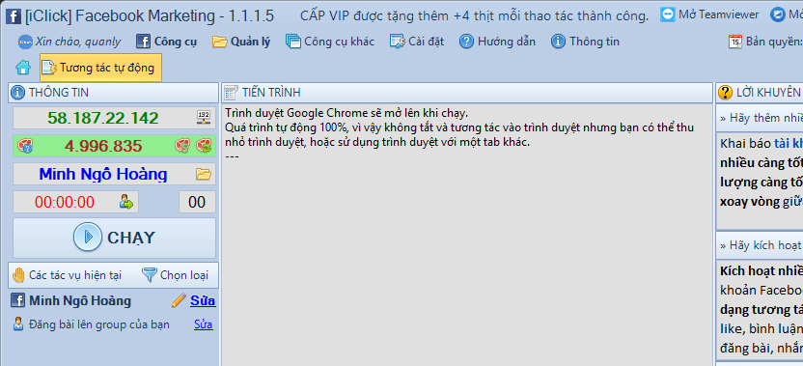Viewport: 803px width, 366px height.
Task: Click the network IP icon beside 58.187.22.142
Action: [x=204, y=118]
